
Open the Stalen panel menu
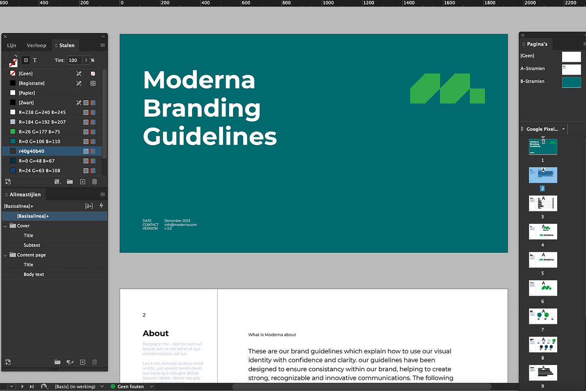pyautogui.click(x=102, y=45)
